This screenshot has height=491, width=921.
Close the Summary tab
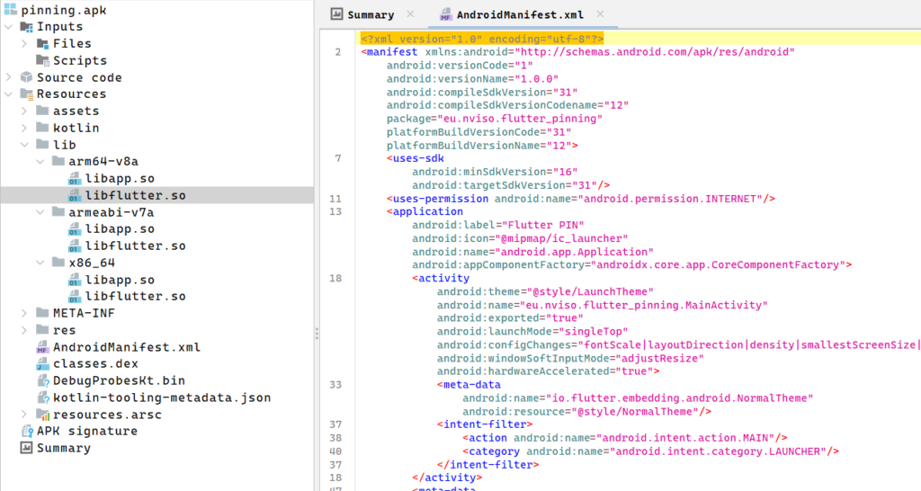tap(410, 14)
